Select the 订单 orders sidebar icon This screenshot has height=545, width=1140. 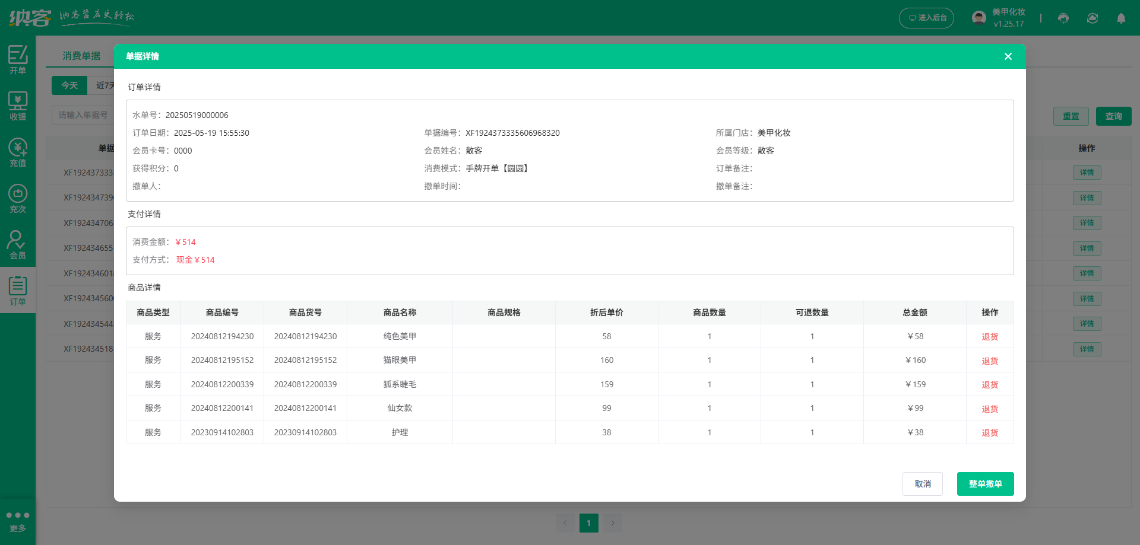[18, 291]
